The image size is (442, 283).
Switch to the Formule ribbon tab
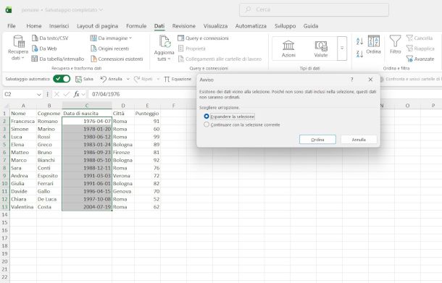coord(136,26)
